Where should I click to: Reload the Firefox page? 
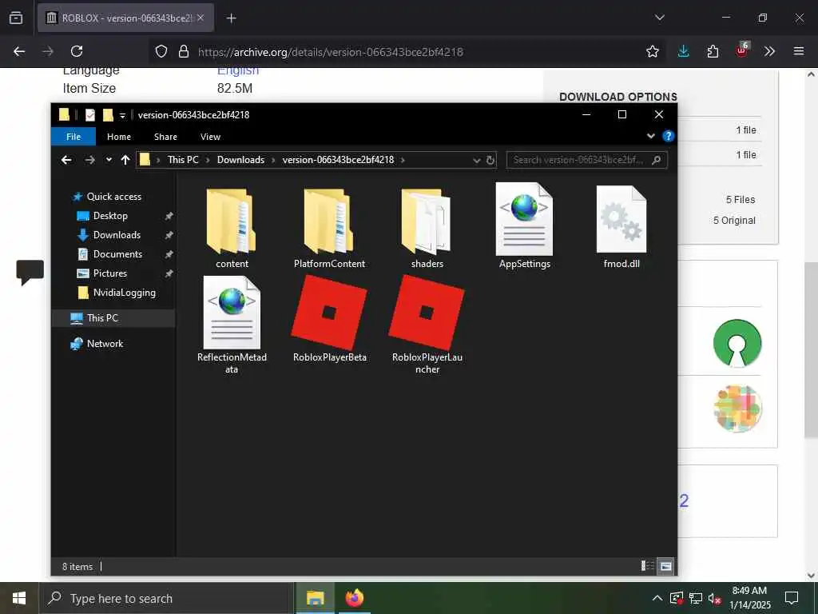tap(77, 51)
